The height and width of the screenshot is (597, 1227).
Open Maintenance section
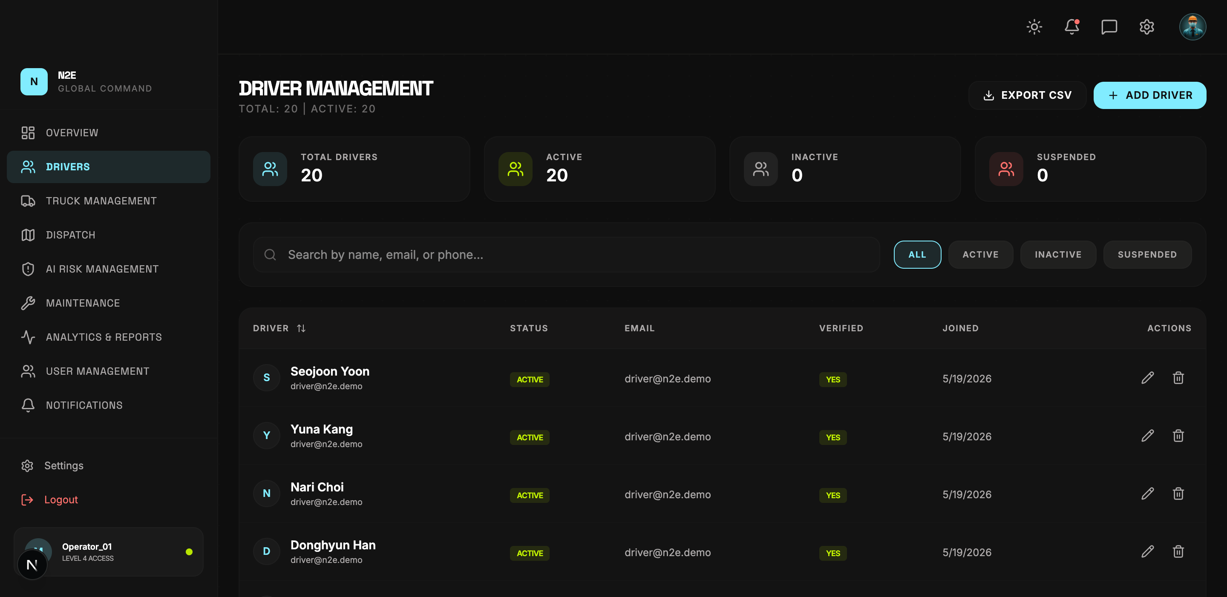click(109, 303)
